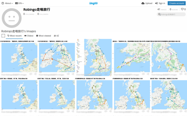Open the About dropdown menu

[x=7, y=3]
